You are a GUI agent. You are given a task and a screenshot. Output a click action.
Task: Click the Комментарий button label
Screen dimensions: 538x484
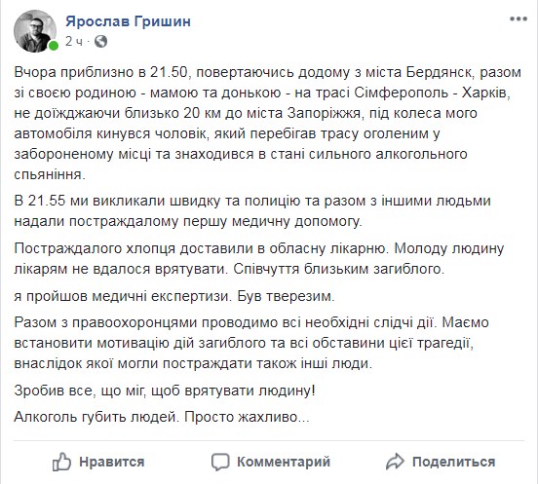pos(284,462)
